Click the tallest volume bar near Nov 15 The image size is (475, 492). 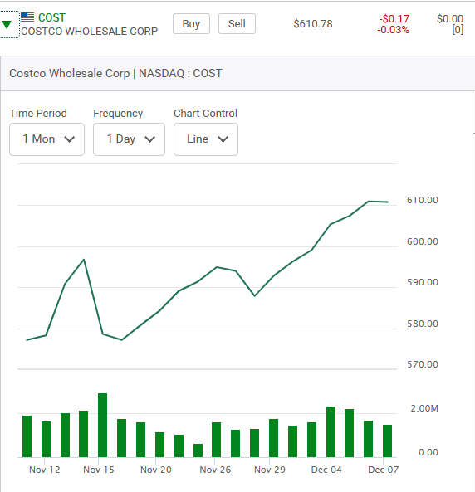(102, 425)
